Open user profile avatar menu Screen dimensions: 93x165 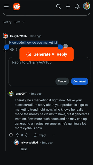pos(87,6)
